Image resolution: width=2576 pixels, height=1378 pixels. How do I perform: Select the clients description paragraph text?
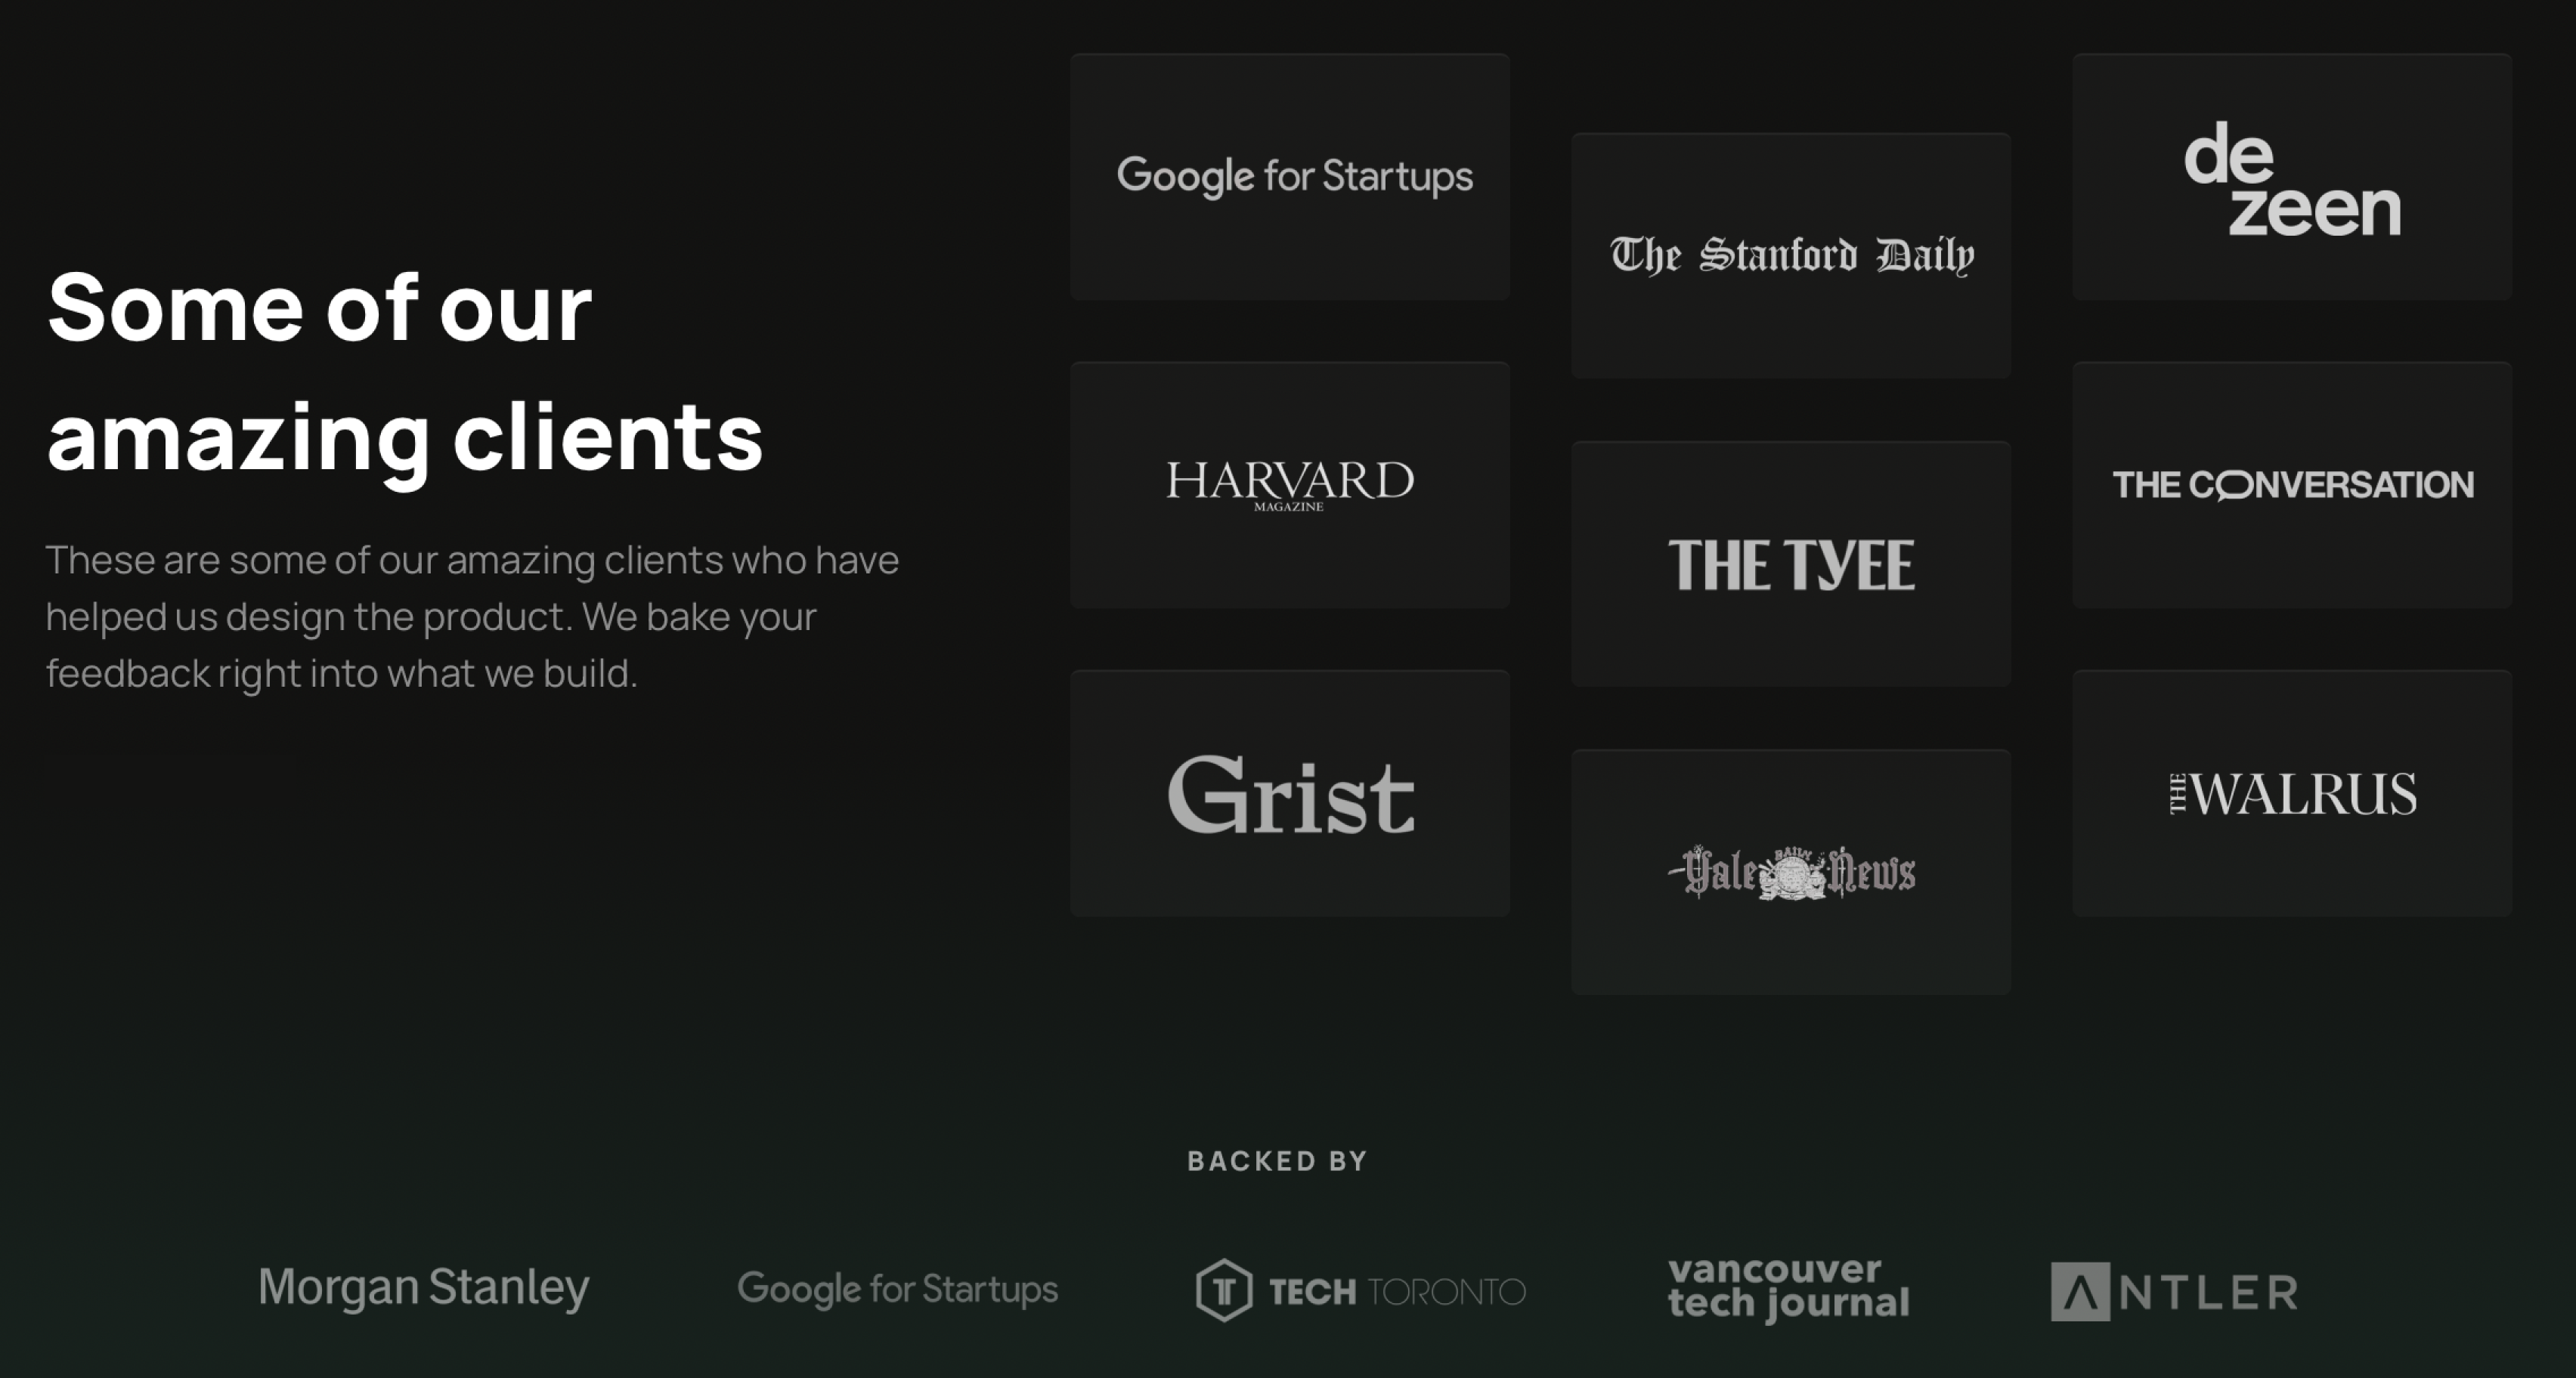(473, 616)
